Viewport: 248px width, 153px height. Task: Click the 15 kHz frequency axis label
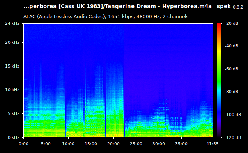point(12,66)
